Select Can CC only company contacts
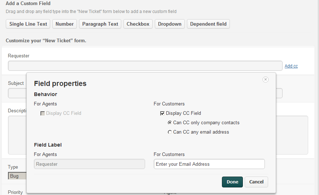This screenshot has height=195, width=319. [170, 123]
